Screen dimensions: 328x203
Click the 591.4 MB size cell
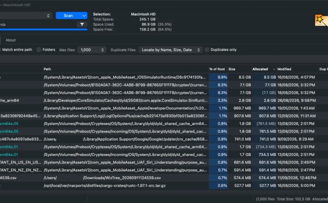[x=242, y=170]
